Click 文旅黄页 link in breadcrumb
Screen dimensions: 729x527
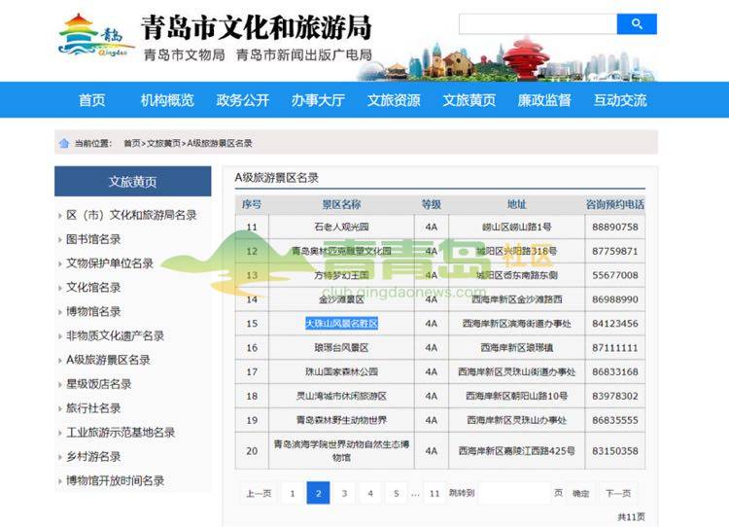point(163,143)
